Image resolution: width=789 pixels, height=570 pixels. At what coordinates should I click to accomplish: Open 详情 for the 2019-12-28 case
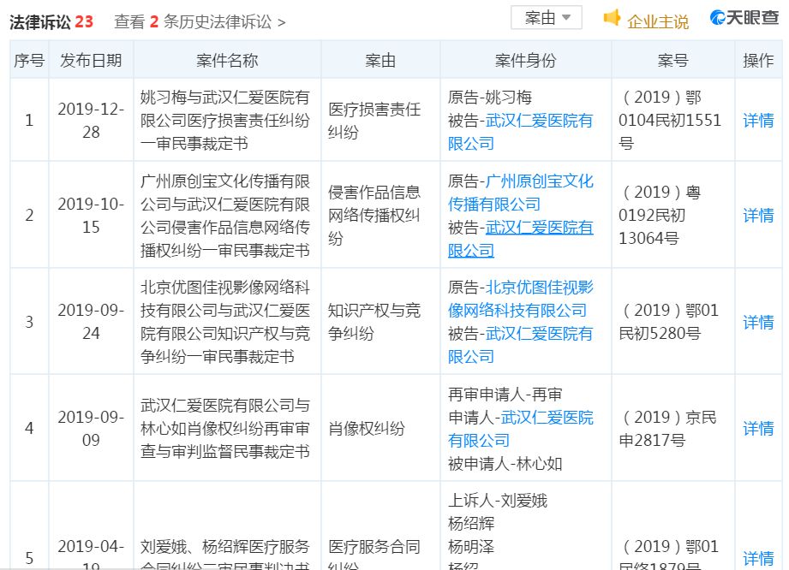[758, 120]
